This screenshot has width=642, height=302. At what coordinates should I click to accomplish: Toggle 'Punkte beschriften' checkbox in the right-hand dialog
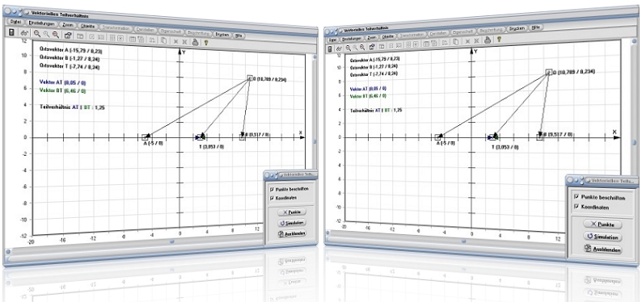coord(577,197)
